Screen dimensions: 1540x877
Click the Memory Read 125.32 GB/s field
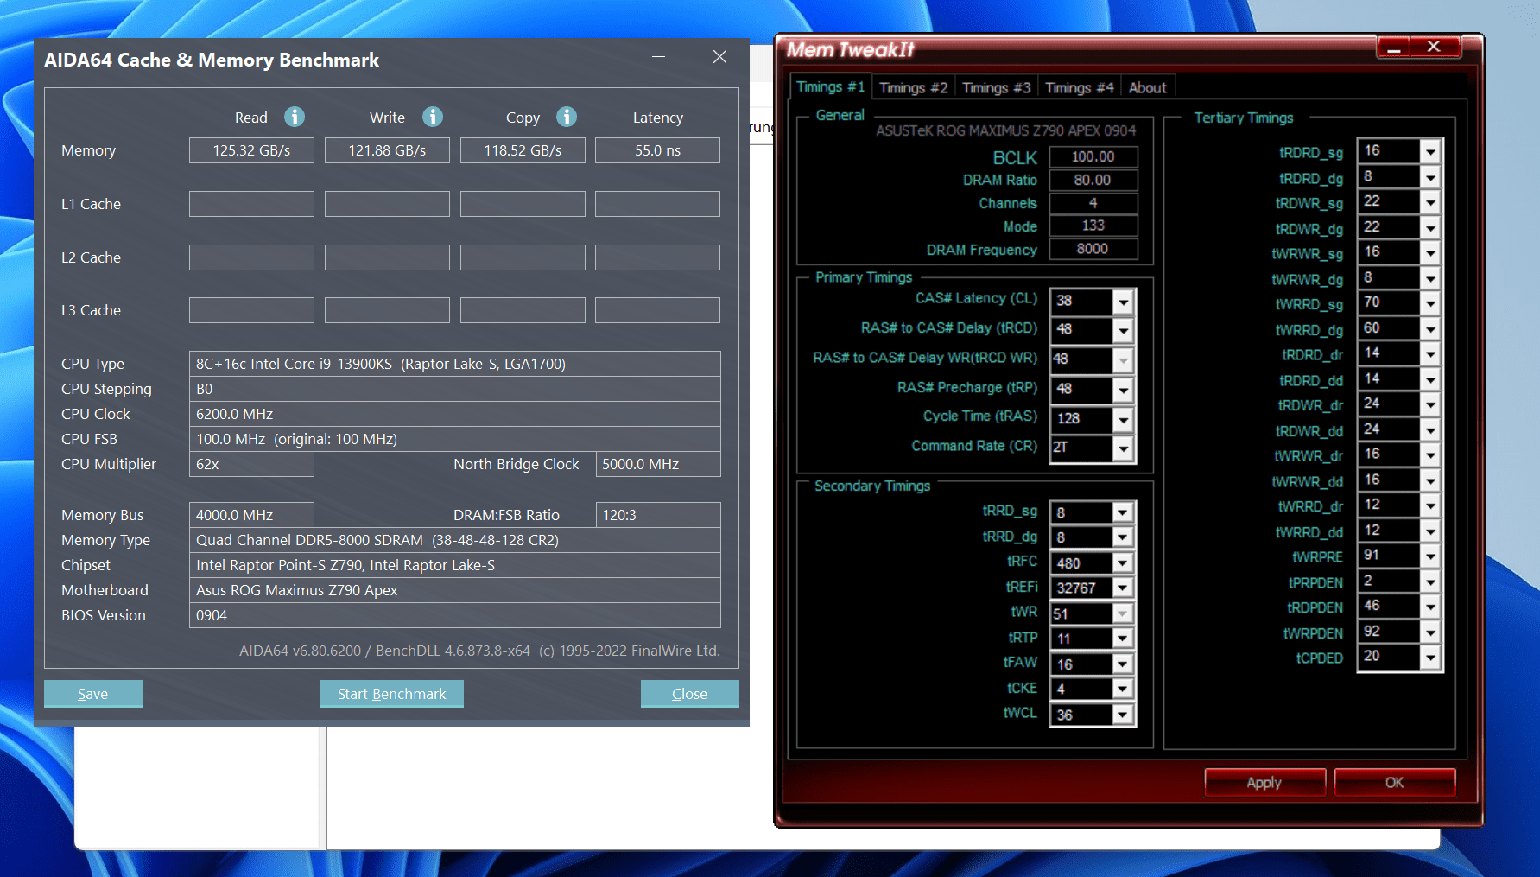(251, 150)
